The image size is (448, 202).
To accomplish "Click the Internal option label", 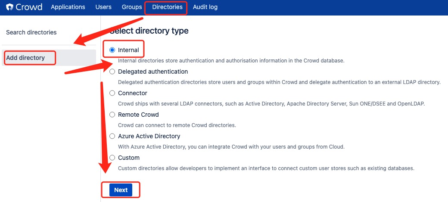I will [x=128, y=50].
